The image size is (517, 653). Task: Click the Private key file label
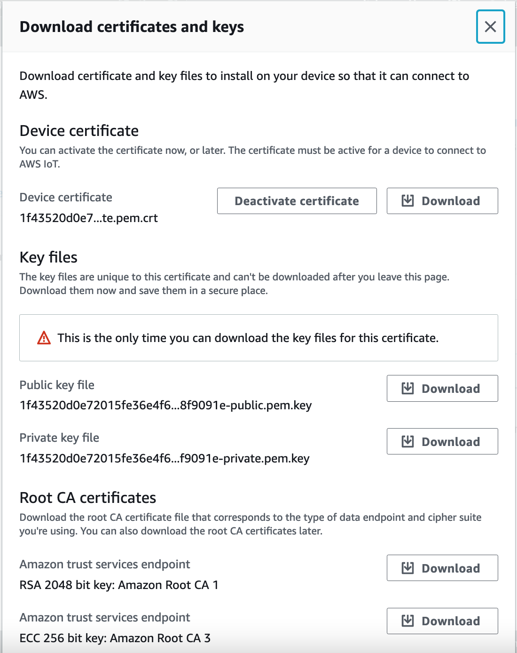(x=59, y=438)
